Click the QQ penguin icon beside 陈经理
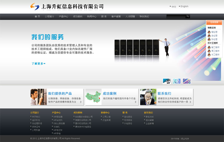Screen dimensions: 224x142 (209, 39)
